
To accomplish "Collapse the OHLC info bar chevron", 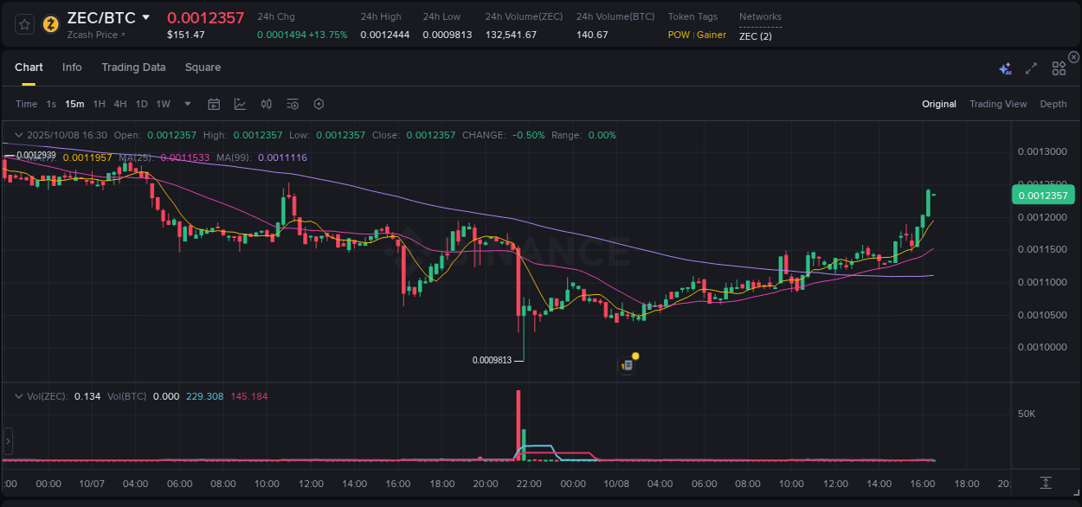I will (17, 135).
